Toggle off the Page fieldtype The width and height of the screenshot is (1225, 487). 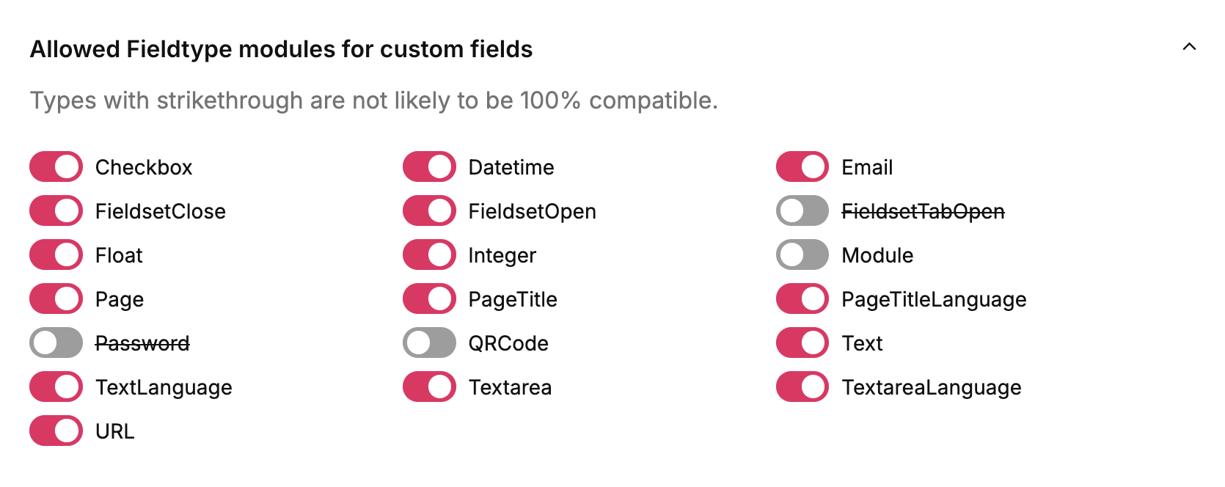[x=56, y=299]
